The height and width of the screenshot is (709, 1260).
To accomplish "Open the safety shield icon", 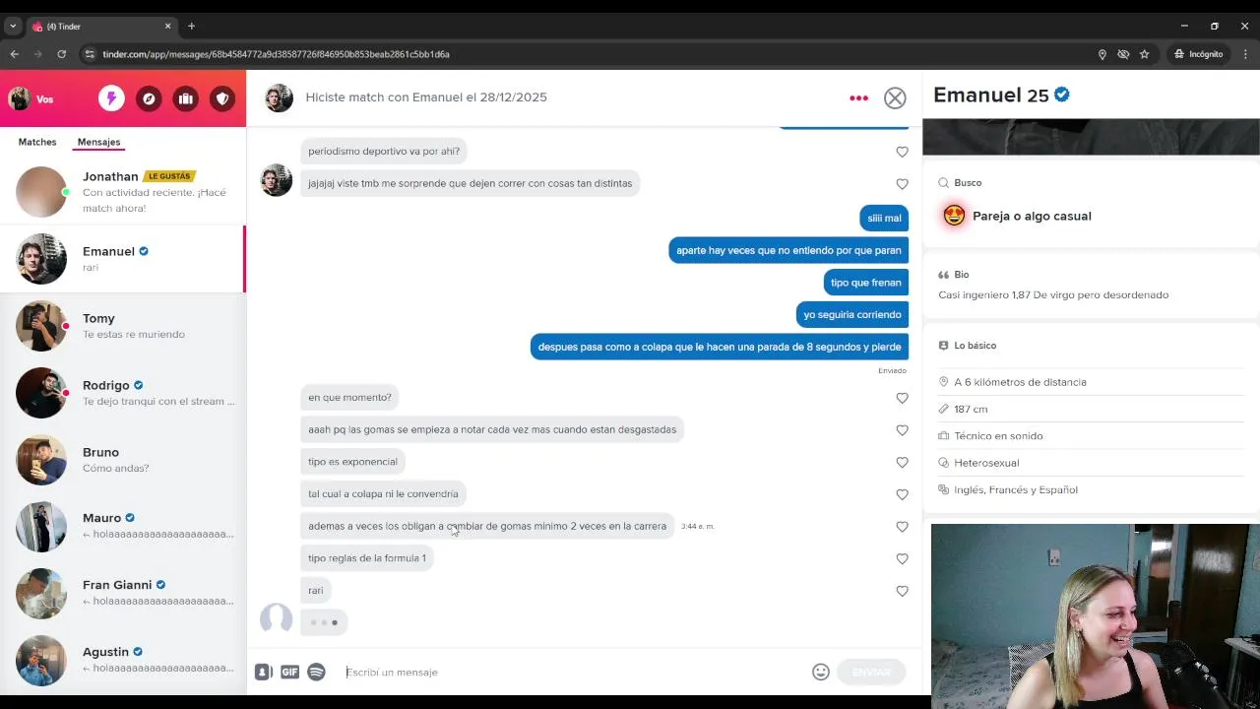I will [223, 98].
